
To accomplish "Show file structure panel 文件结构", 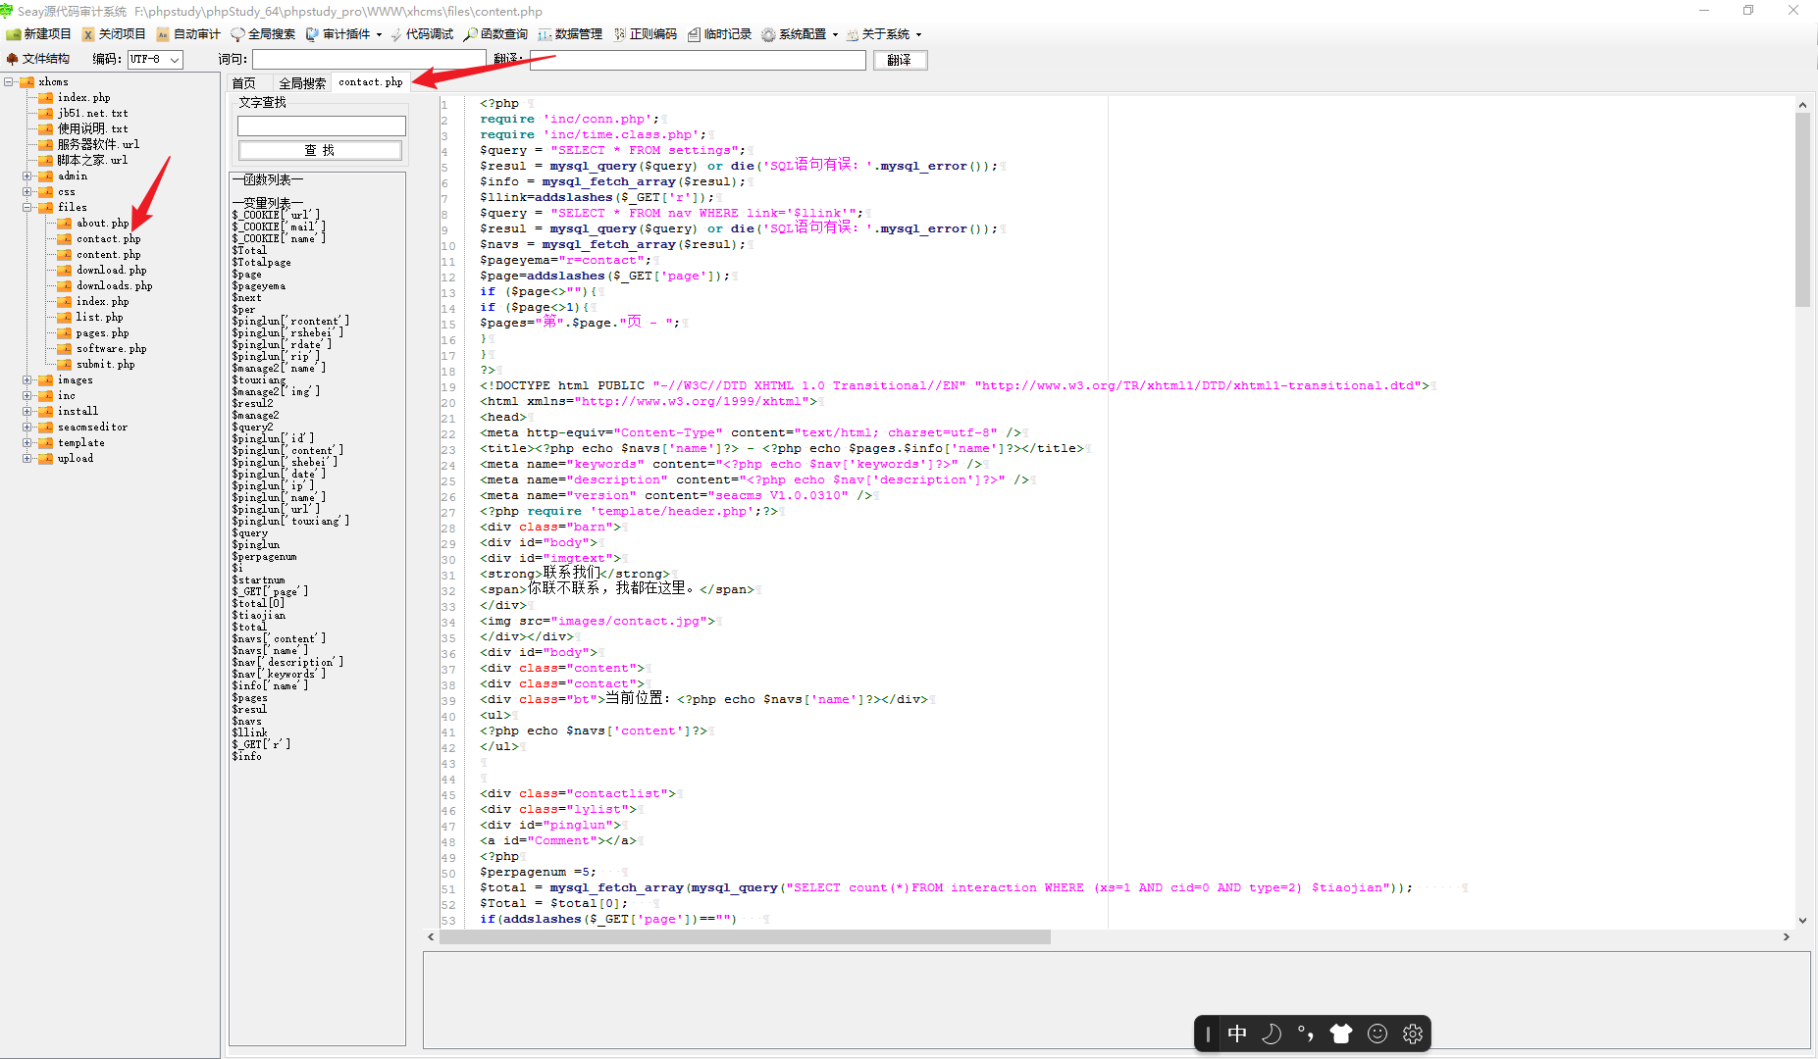I will point(46,58).
